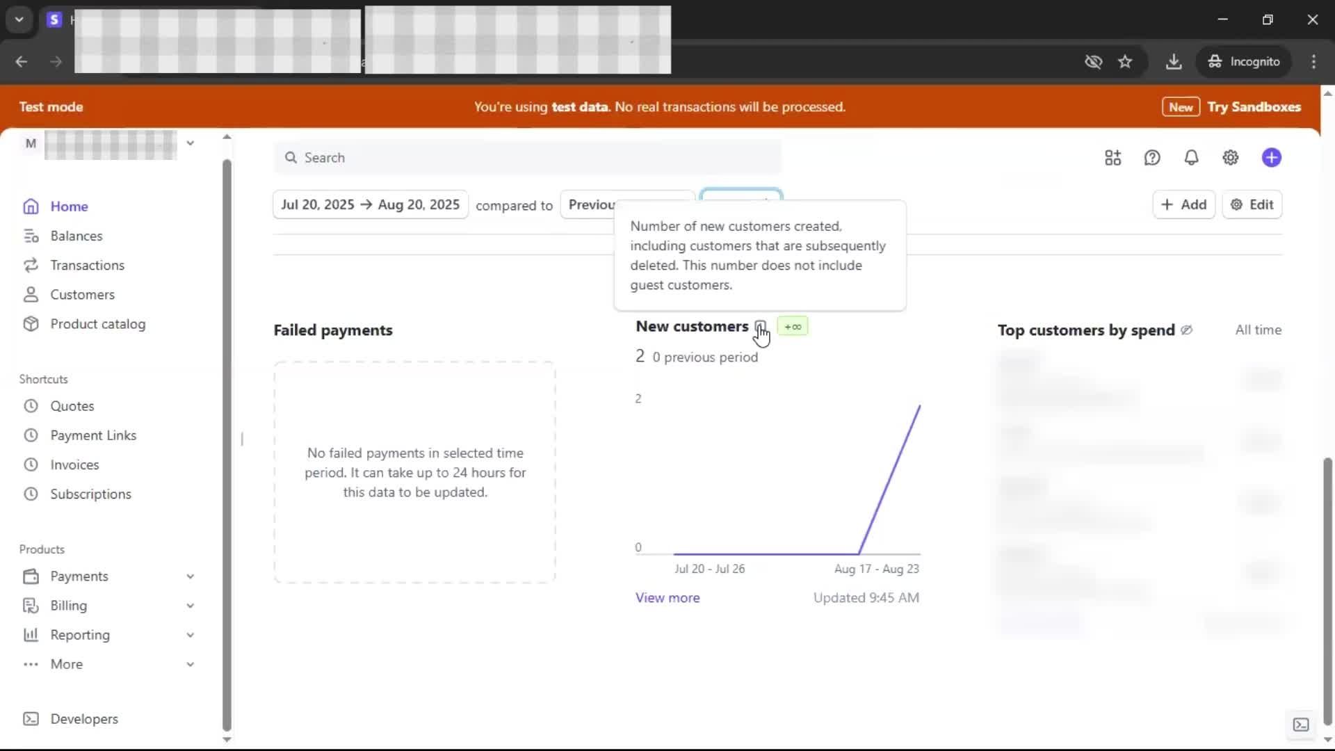Click the eye-slash icon in address bar

pyautogui.click(x=1093, y=62)
